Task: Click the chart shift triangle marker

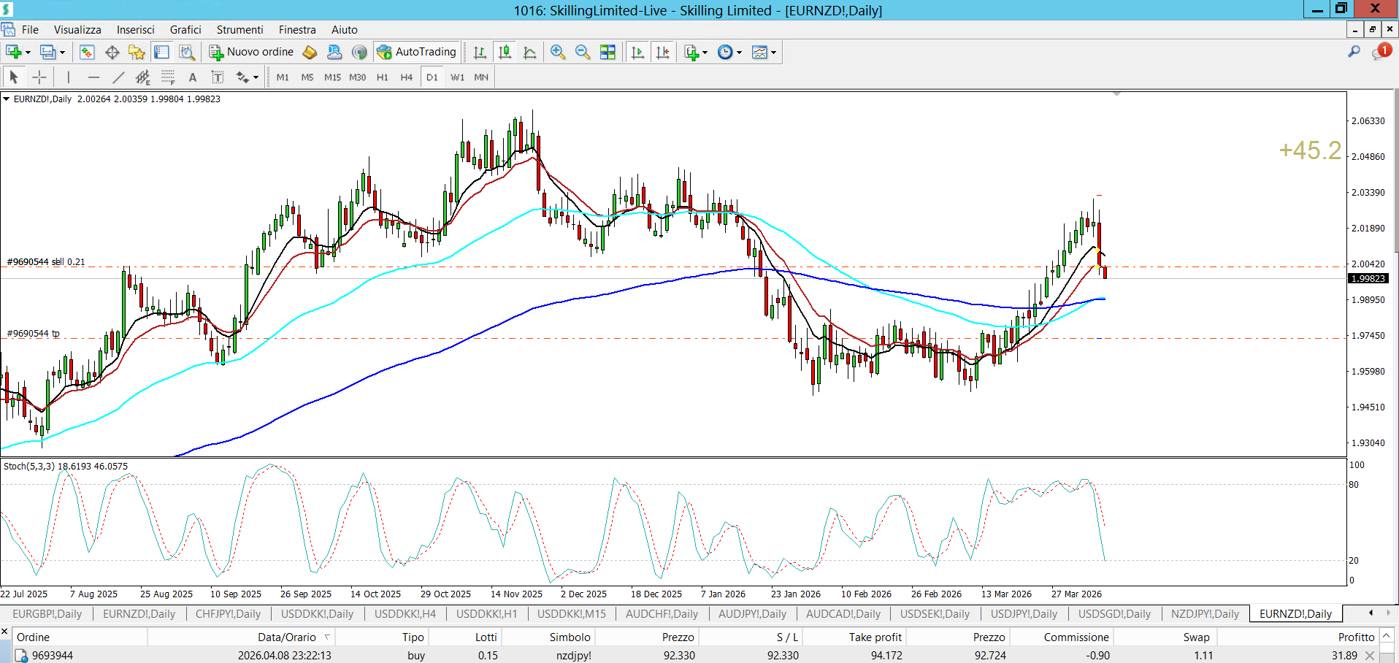Action: tap(1116, 94)
